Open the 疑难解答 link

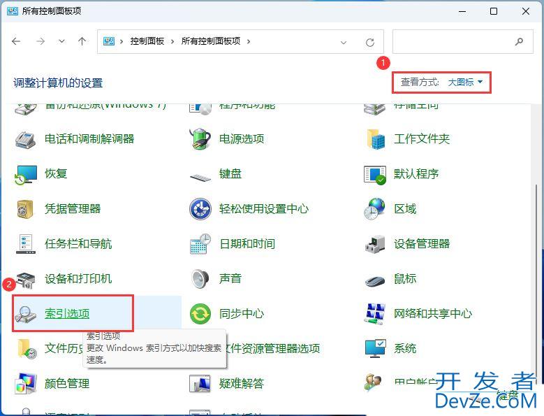coord(242,384)
